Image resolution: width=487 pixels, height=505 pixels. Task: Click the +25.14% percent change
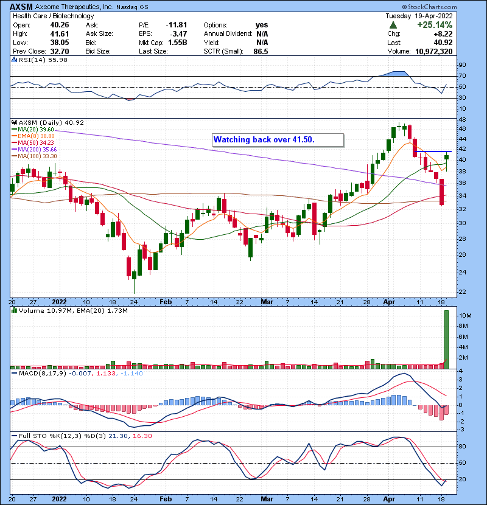pyautogui.click(x=435, y=25)
